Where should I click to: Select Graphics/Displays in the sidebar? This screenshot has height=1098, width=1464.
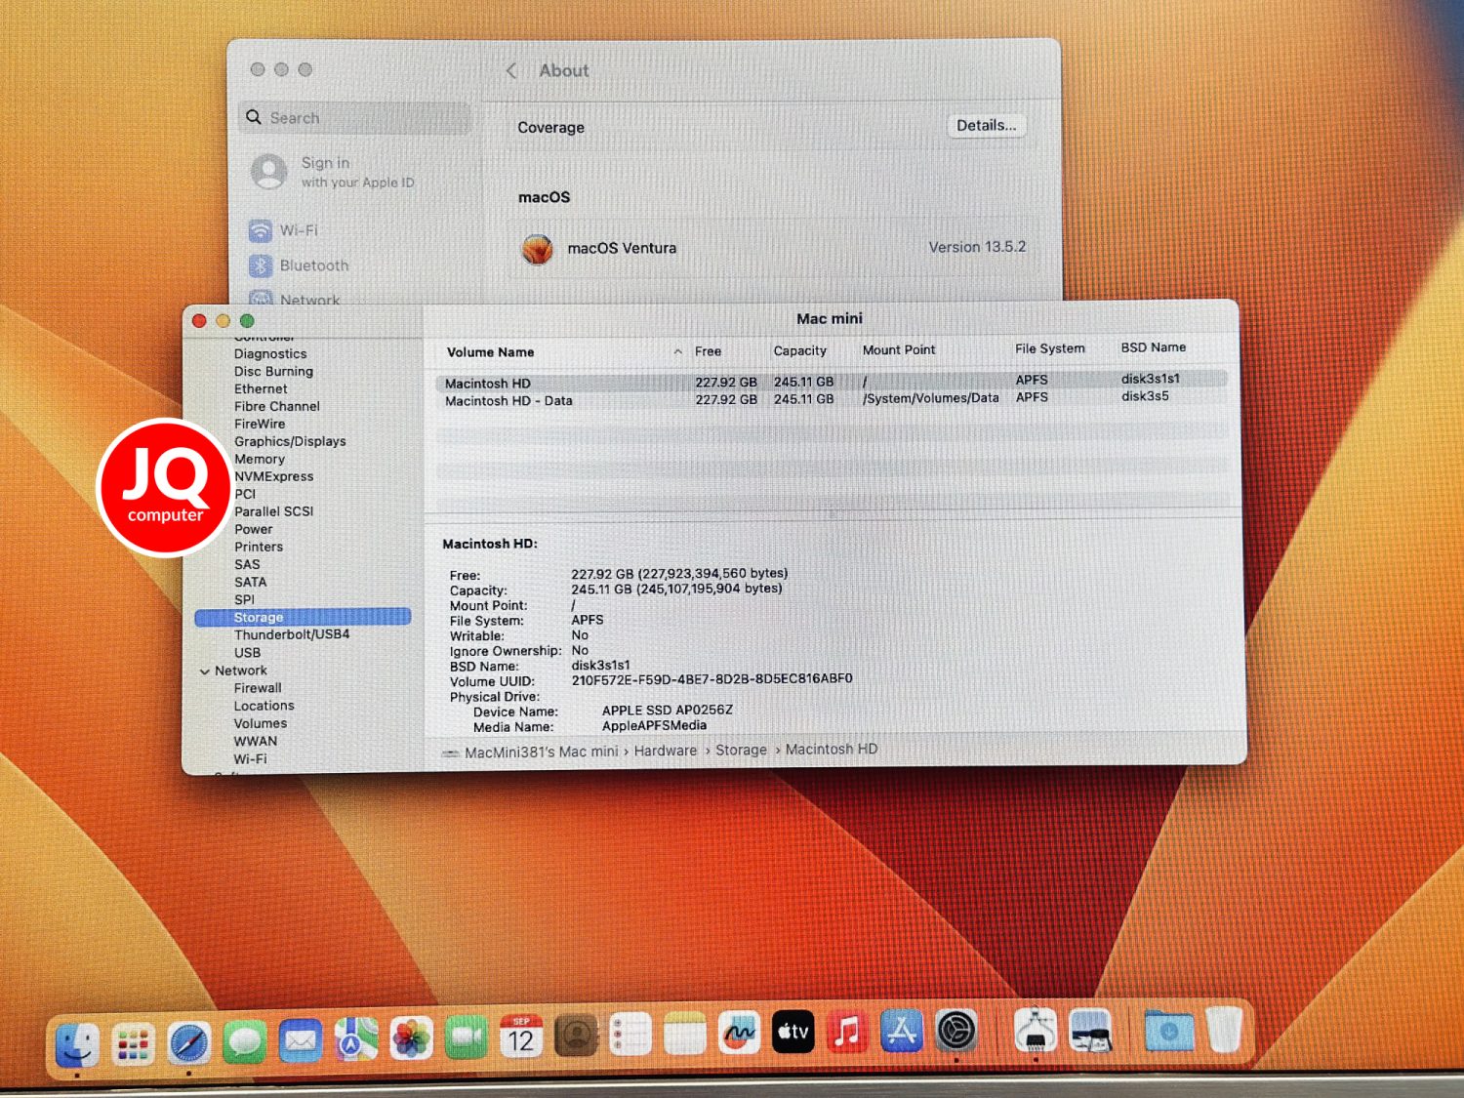pyautogui.click(x=290, y=442)
